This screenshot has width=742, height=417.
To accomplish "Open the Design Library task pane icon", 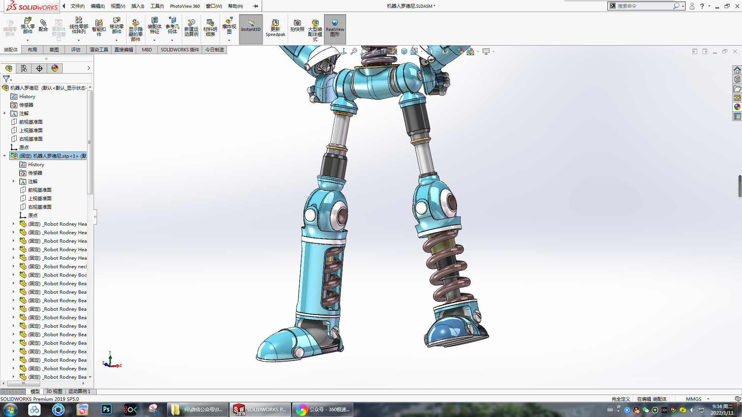I will click(737, 79).
